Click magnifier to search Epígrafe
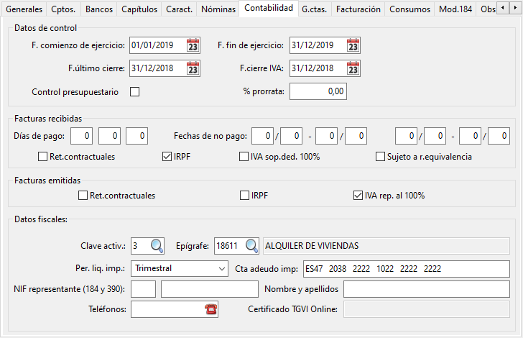 tap(251, 246)
